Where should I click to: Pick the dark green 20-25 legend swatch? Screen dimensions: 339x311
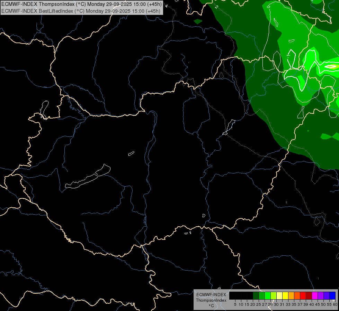[256, 296]
